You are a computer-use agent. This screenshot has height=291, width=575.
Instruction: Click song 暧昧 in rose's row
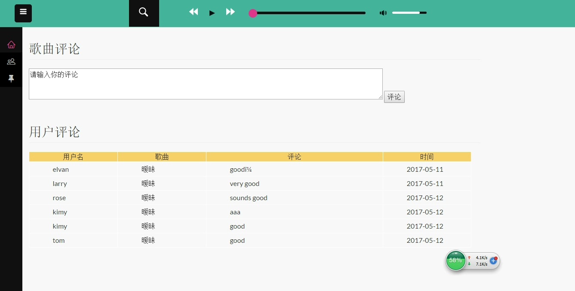point(148,198)
